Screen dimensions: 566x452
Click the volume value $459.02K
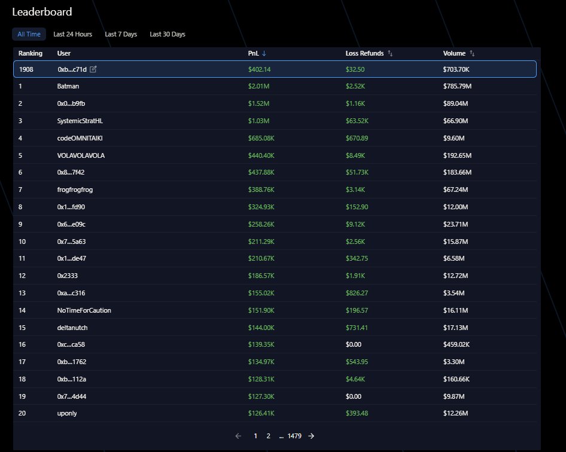[x=457, y=344]
